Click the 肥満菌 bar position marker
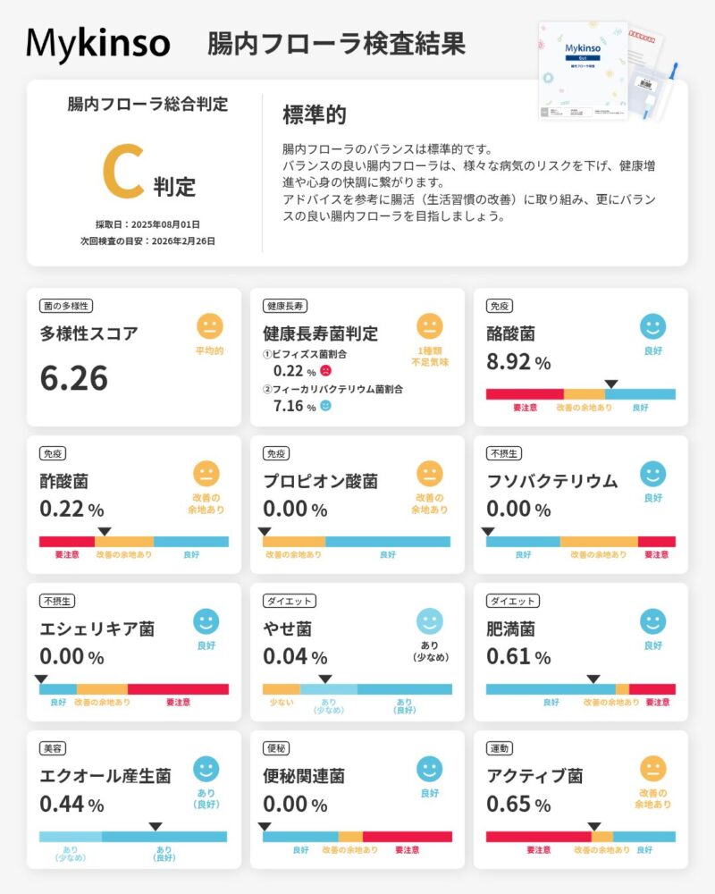The image size is (715, 894). point(593,679)
